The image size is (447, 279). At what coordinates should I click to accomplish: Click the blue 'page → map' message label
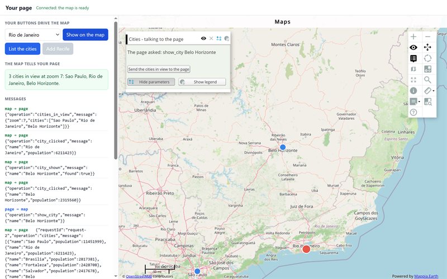(16, 209)
